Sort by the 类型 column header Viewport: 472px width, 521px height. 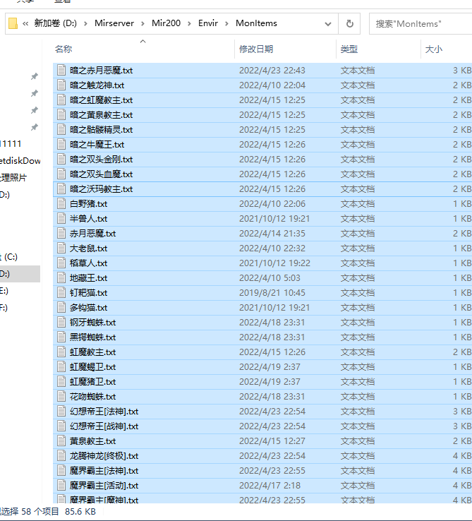coord(349,49)
